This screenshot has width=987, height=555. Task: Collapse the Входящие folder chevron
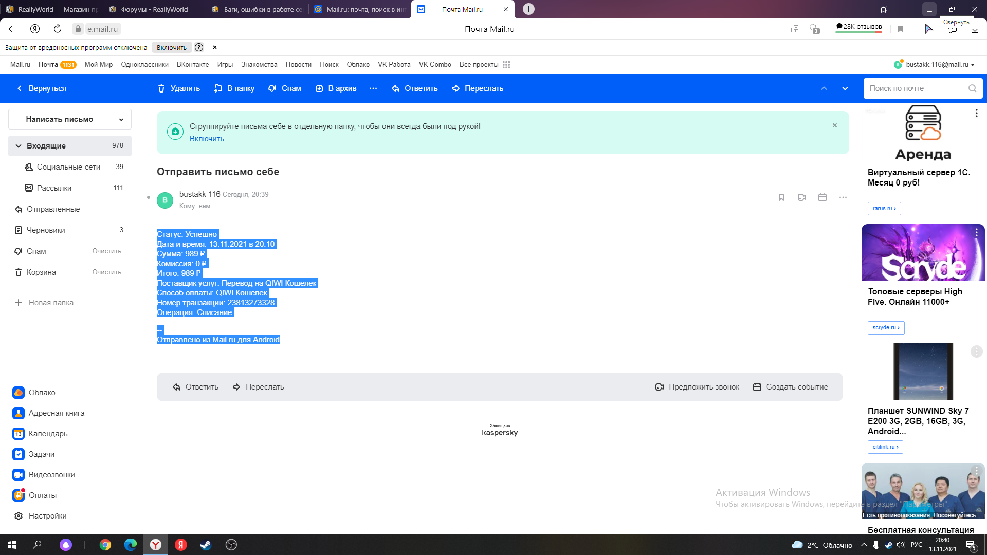19,146
